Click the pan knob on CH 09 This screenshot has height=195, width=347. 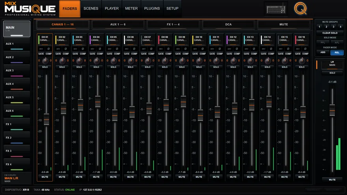(182, 61)
